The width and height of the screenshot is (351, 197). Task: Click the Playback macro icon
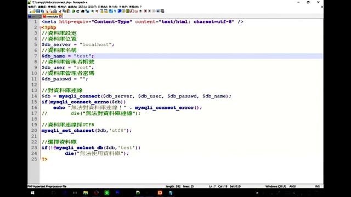(x=154, y=11)
